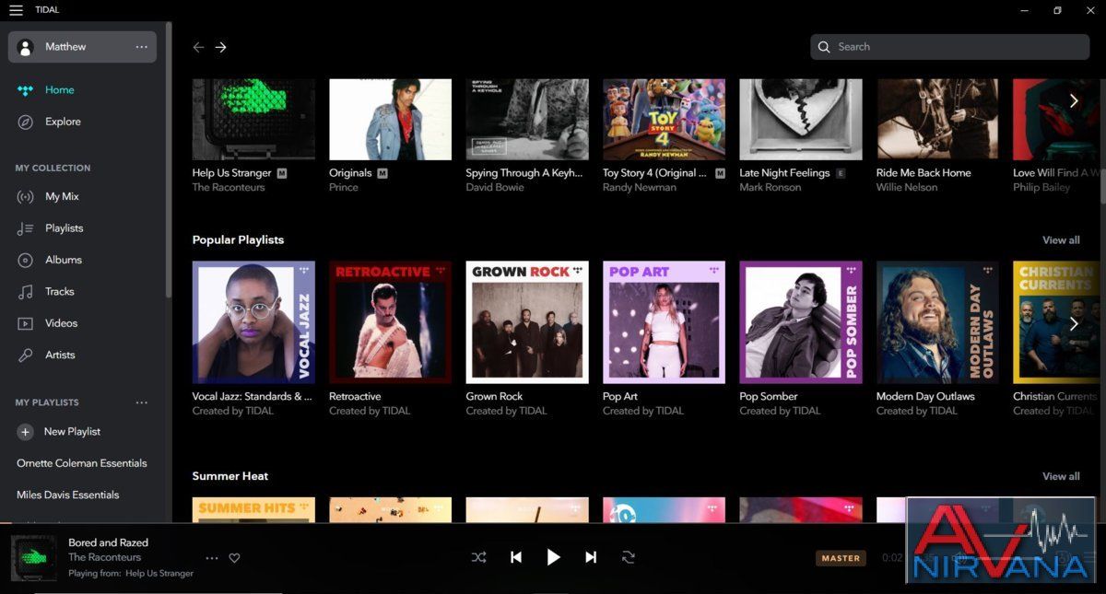Open the Bored and Razed track title
This screenshot has height=594, width=1106.
[108, 542]
